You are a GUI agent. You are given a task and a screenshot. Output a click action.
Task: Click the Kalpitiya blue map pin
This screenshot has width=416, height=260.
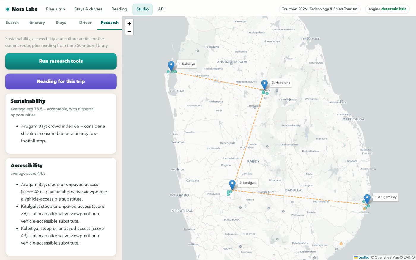click(x=171, y=66)
